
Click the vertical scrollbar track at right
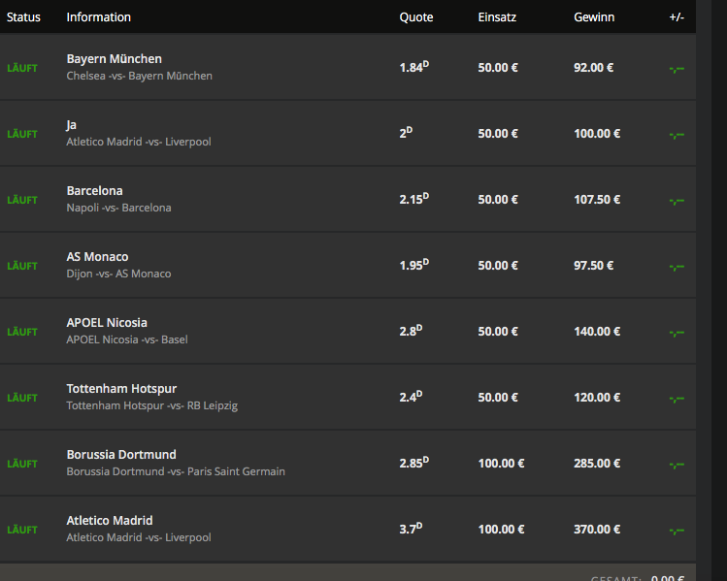[x=704, y=291]
